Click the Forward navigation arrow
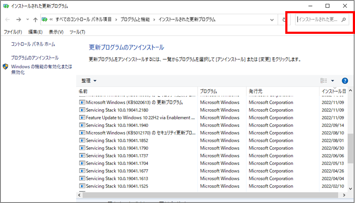Screen dimensions: 355x203 coord(18,20)
